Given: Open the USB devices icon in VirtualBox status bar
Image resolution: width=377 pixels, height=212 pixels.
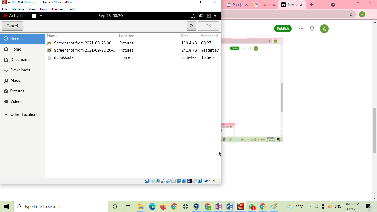Looking at the screenshot, I should tap(168, 181).
